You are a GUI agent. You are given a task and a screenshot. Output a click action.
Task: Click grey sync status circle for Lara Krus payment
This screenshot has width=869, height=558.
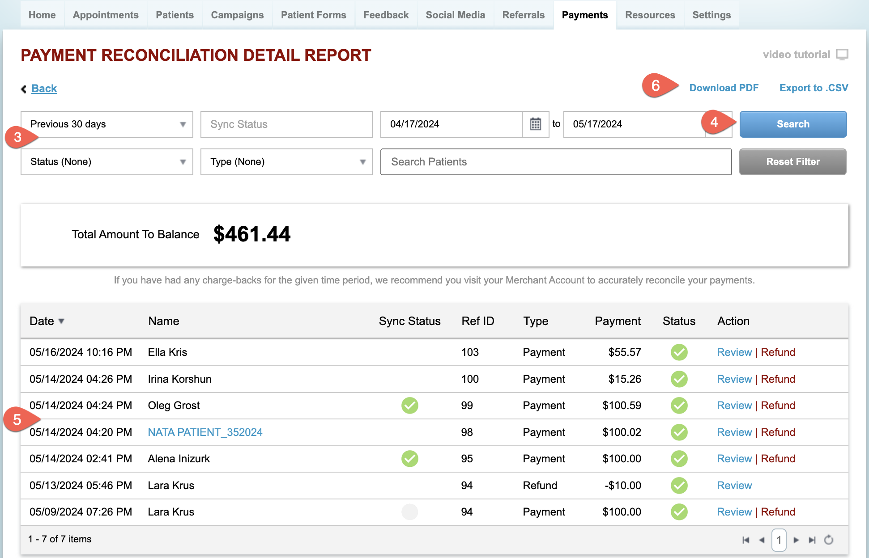coord(409,511)
